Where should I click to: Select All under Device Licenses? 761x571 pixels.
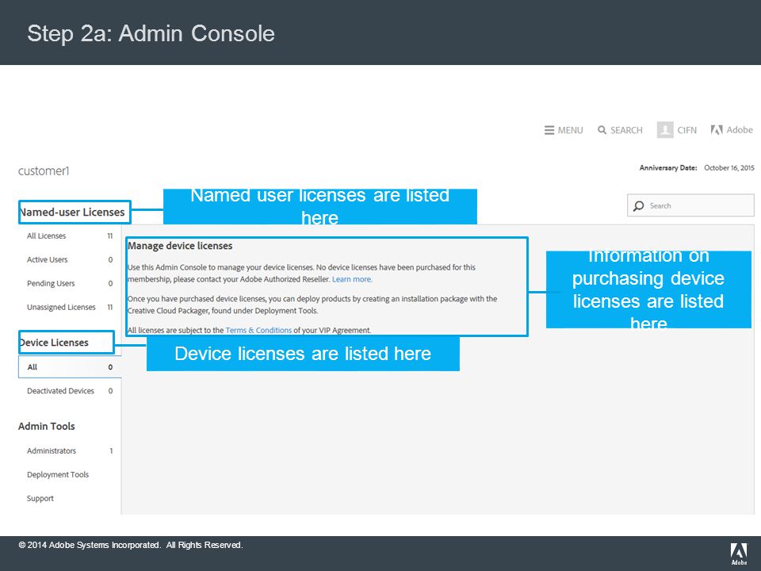tap(70, 367)
